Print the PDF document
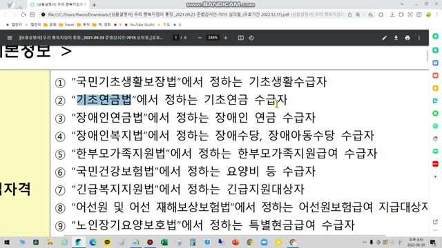Image resolution: width=442 pixels, height=248 pixels. pyautogui.click(x=407, y=38)
